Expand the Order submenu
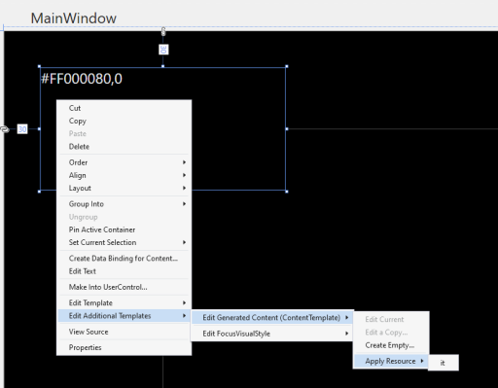The width and height of the screenshot is (498, 388). 124,162
